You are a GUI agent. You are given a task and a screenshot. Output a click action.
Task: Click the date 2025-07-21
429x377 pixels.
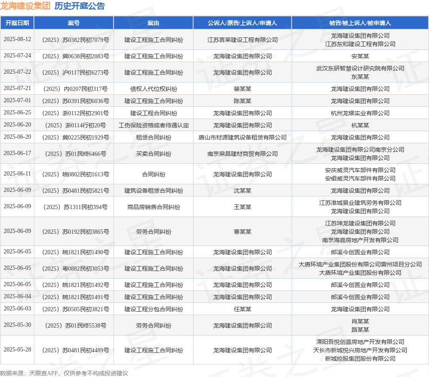pyautogui.click(x=17, y=88)
